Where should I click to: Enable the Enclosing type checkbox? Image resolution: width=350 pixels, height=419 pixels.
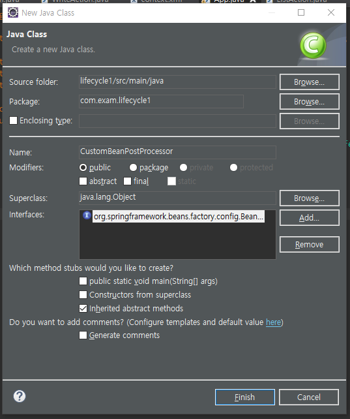(13, 121)
